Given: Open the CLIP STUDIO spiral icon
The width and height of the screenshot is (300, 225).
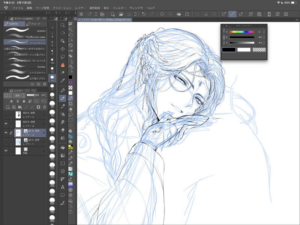Looking at the screenshot, I should (103, 14).
